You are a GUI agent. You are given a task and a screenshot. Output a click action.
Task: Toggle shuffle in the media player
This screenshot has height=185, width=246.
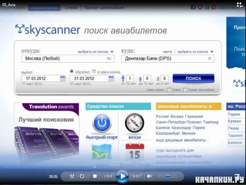[x=72, y=176]
